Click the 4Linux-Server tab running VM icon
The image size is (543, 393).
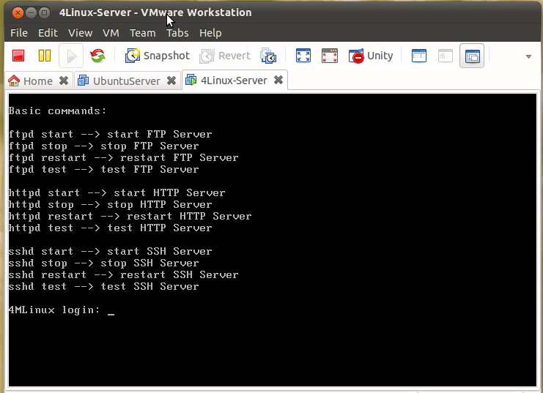click(191, 80)
